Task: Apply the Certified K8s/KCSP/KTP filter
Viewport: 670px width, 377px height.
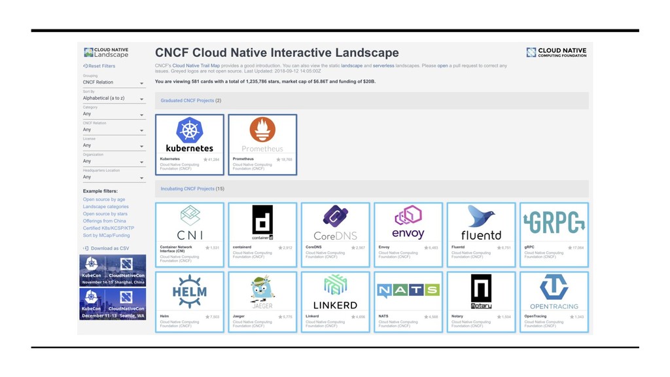Action: coord(109,228)
